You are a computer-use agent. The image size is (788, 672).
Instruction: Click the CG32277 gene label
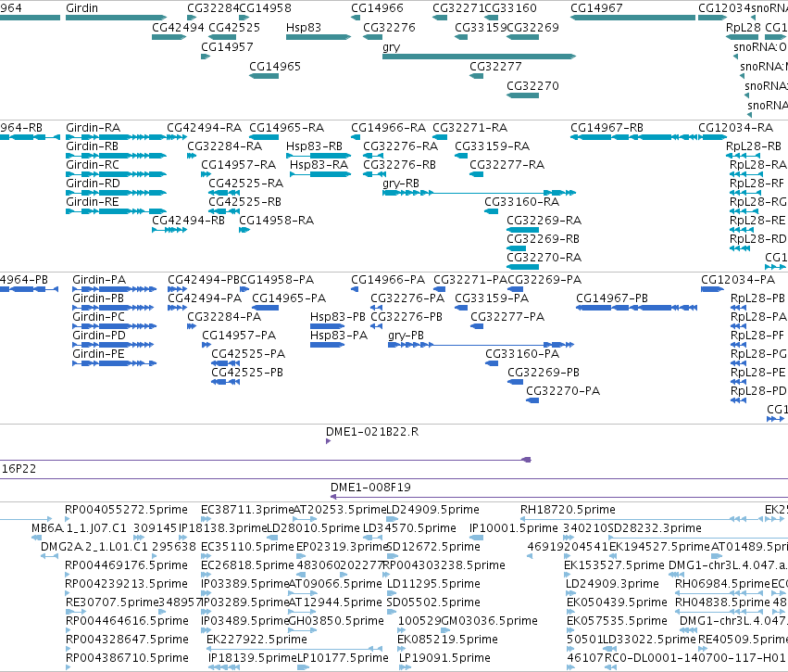pos(495,67)
